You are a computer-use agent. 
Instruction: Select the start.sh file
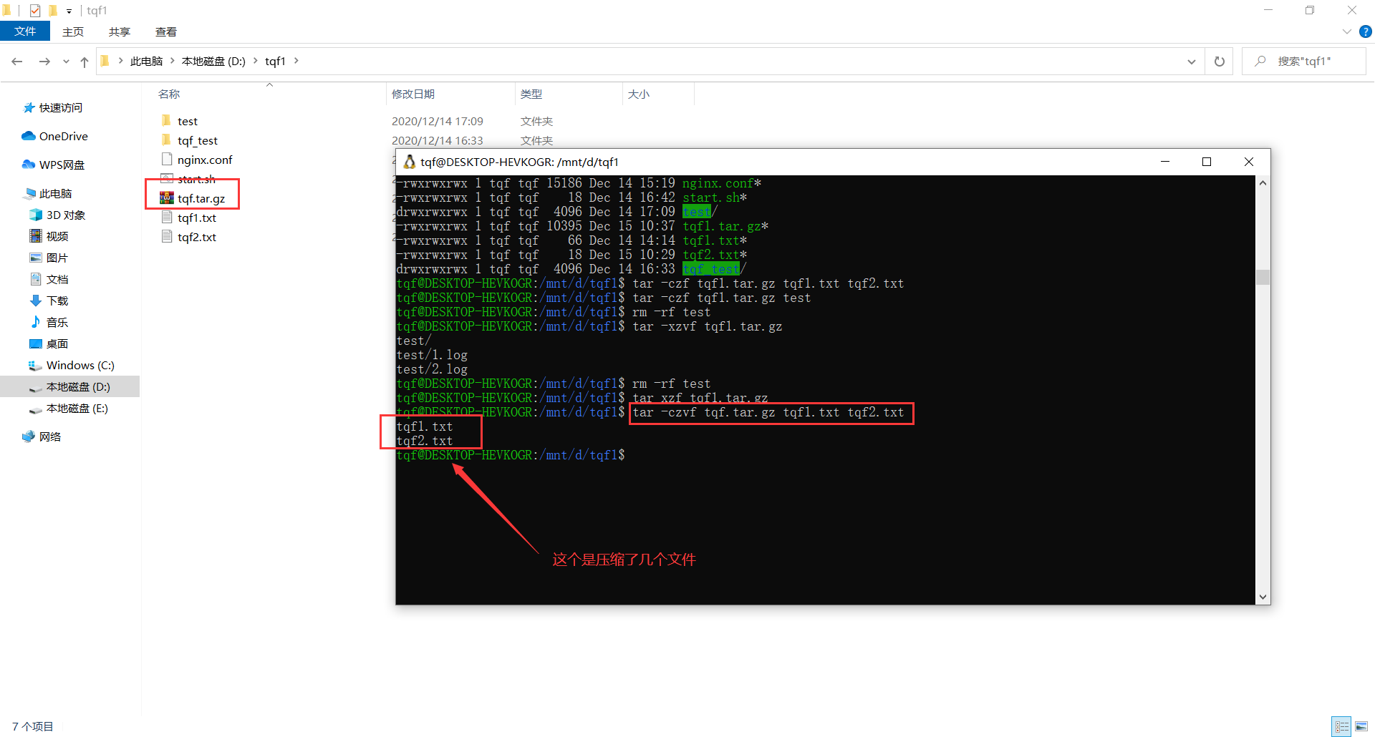(196, 179)
